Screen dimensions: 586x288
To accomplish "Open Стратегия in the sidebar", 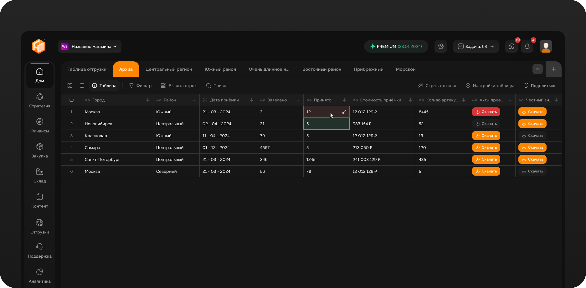I will (x=40, y=100).
